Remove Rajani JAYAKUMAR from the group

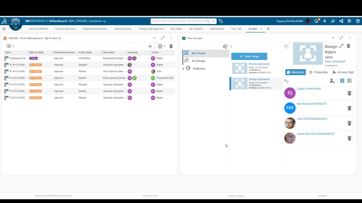pos(349,93)
